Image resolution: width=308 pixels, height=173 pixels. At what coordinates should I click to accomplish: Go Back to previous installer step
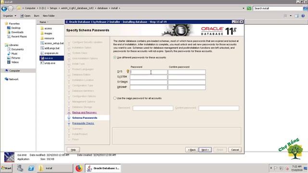click(192, 150)
